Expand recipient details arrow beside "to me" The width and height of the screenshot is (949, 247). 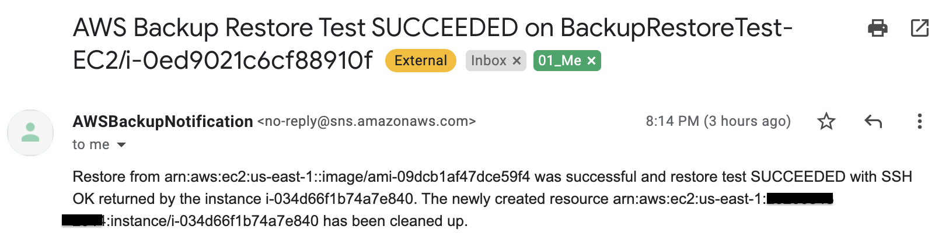[121, 144]
